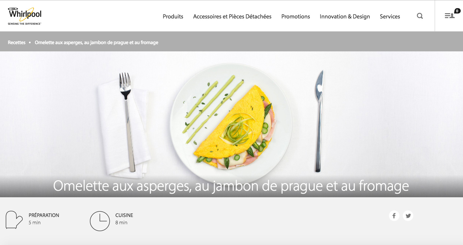Image resolution: width=463 pixels, height=245 pixels.
Task: Open the Services menu
Action: pos(390,16)
